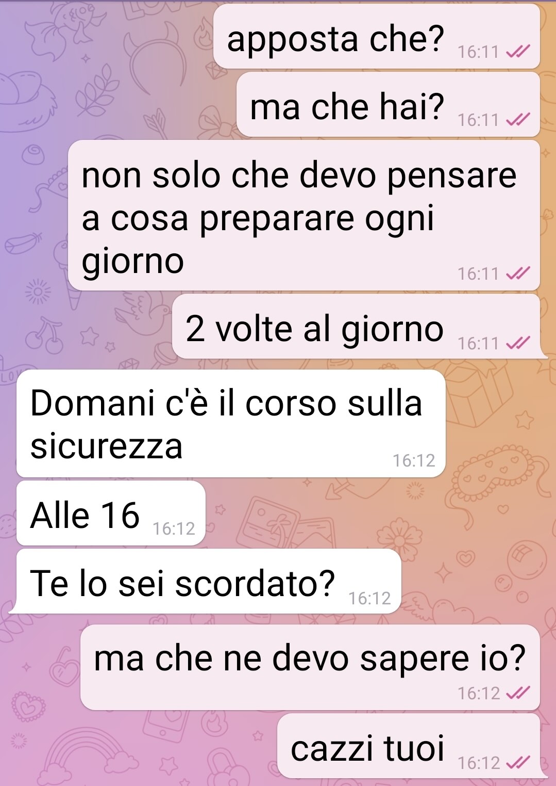Click read checkmarks on 'apposta che?' message

518,52
